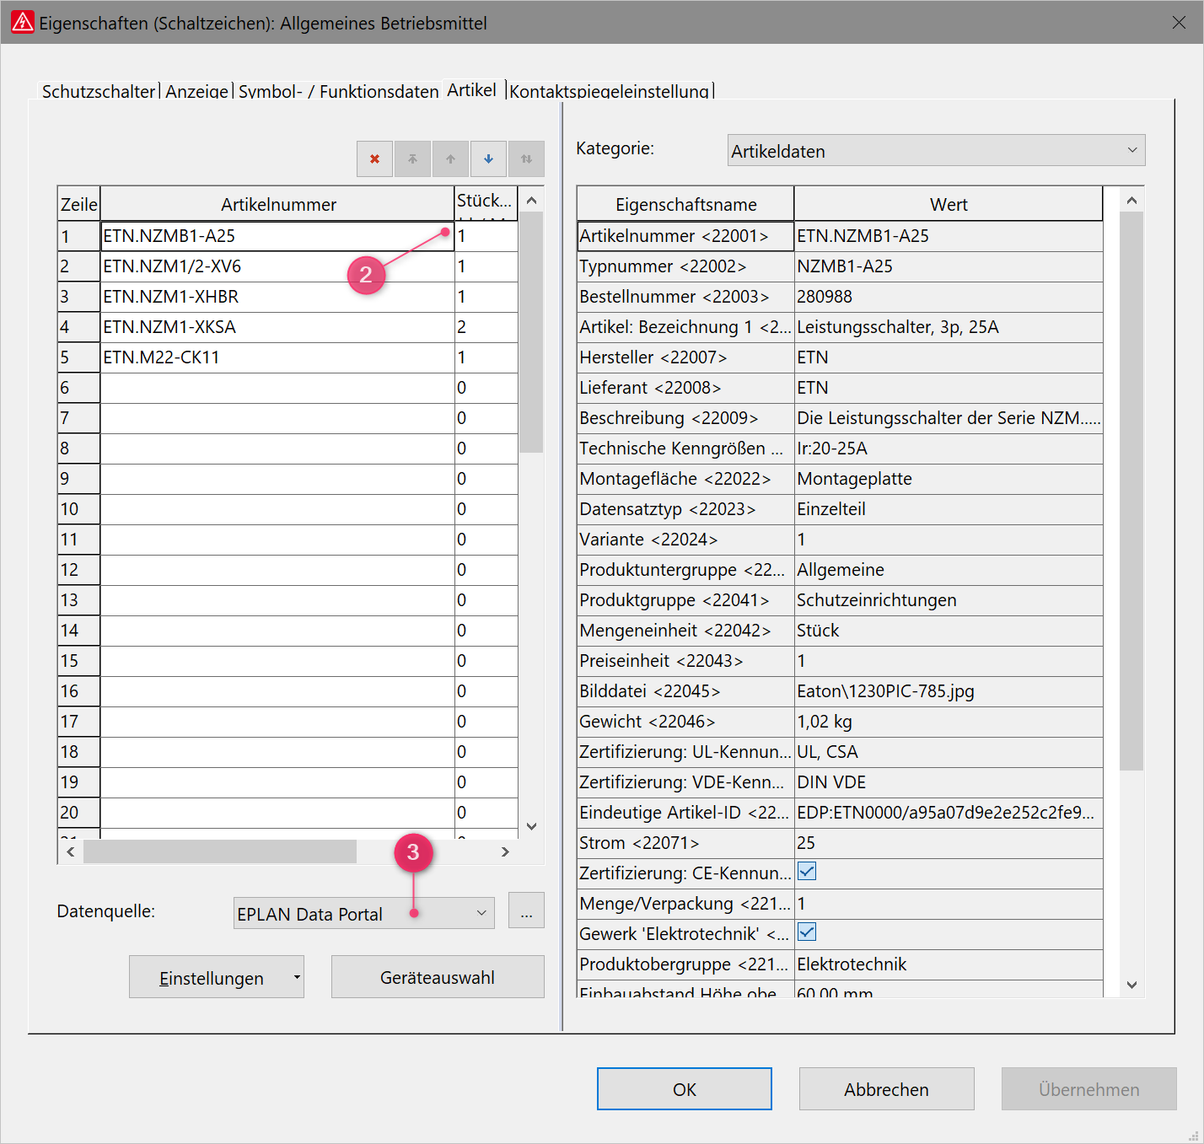The width and height of the screenshot is (1204, 1144).
Task: Open the Kategorie dropdown showing Artikeldaten
Action: [936, 150]
